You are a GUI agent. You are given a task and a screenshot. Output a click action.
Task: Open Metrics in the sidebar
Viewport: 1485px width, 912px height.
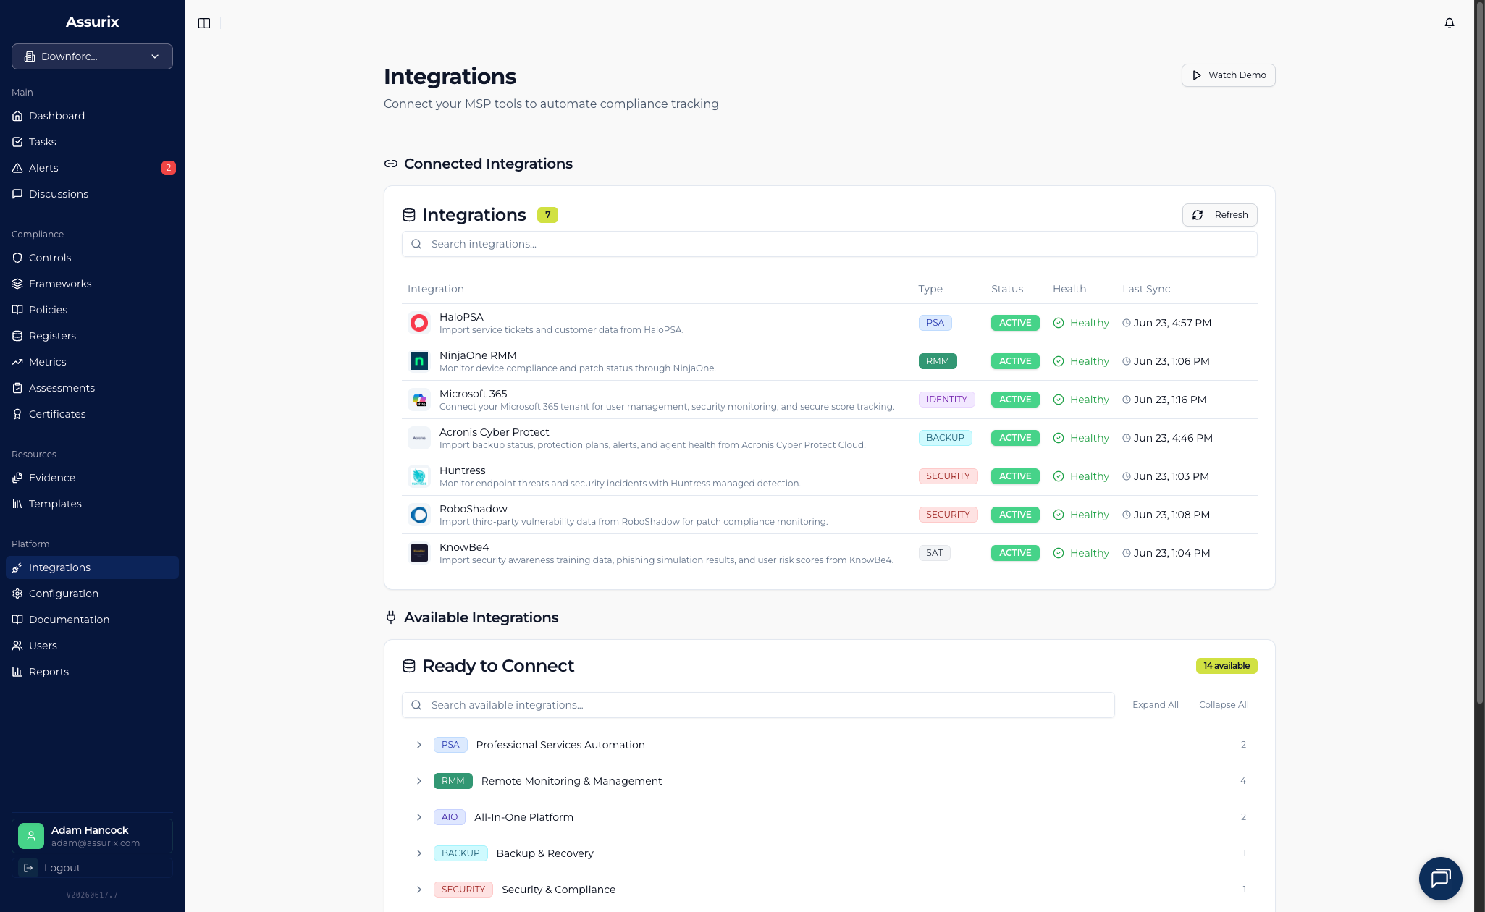point(92,362)
